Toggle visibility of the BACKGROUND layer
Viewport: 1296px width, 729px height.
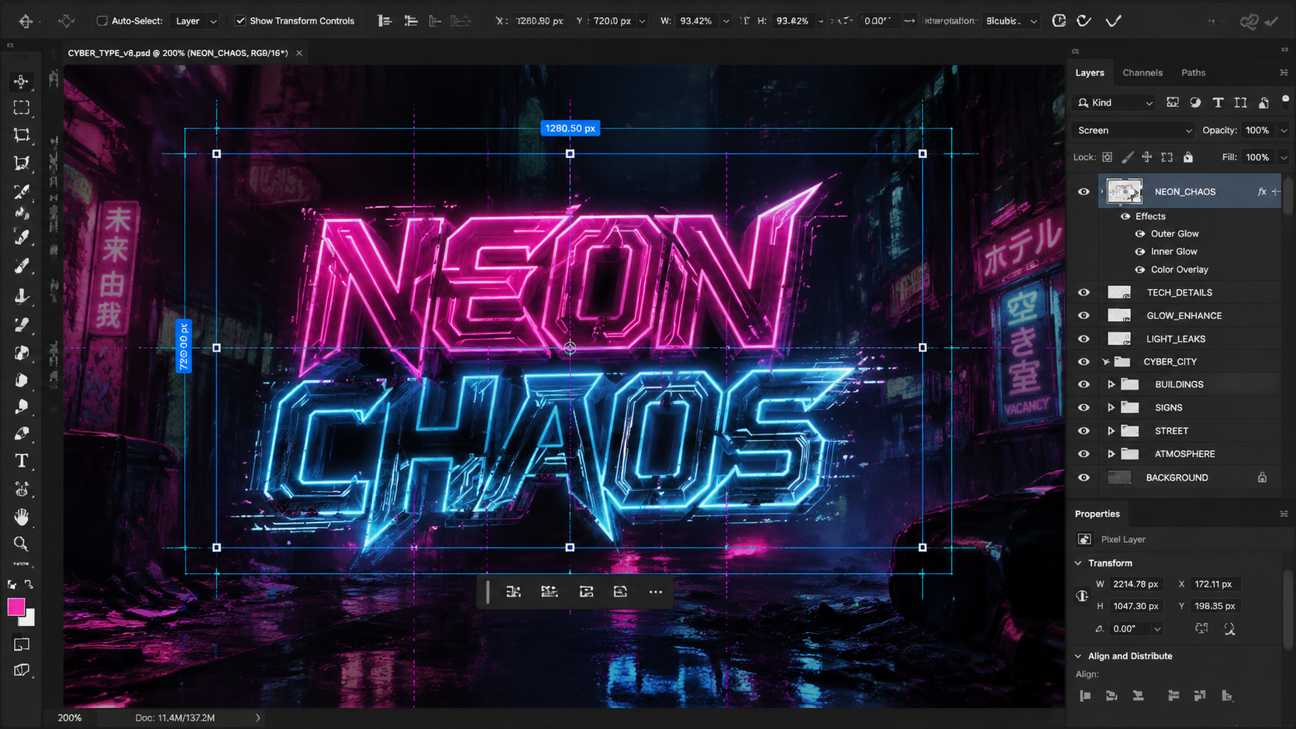pyautogui.click(x=1084, y=477)
